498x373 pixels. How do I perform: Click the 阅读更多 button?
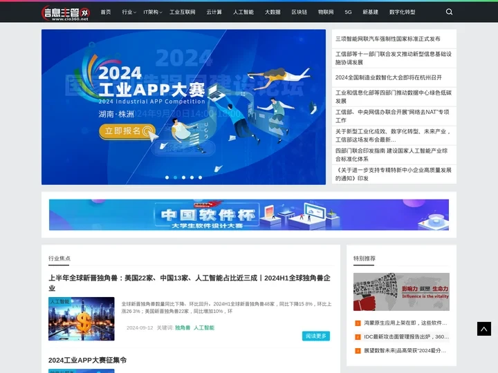316,336
